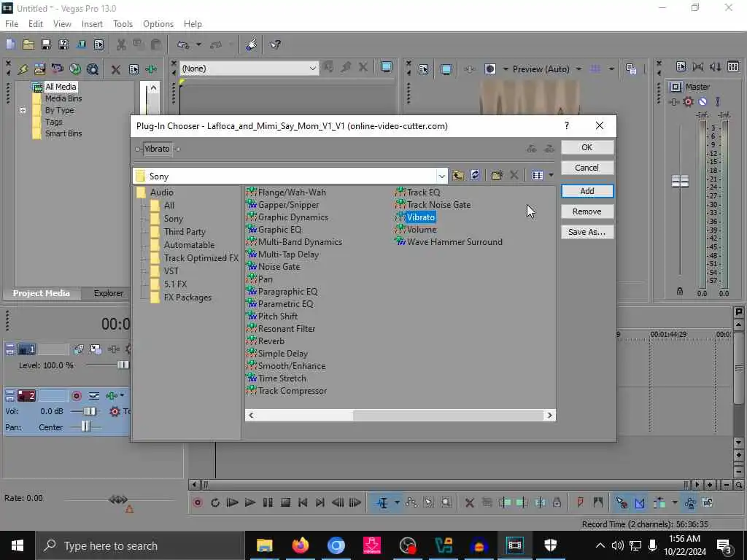This screenshot has width=747, height=560.
Task: Click the Media search magnifier icon
Action: click(x=93, y=69)
